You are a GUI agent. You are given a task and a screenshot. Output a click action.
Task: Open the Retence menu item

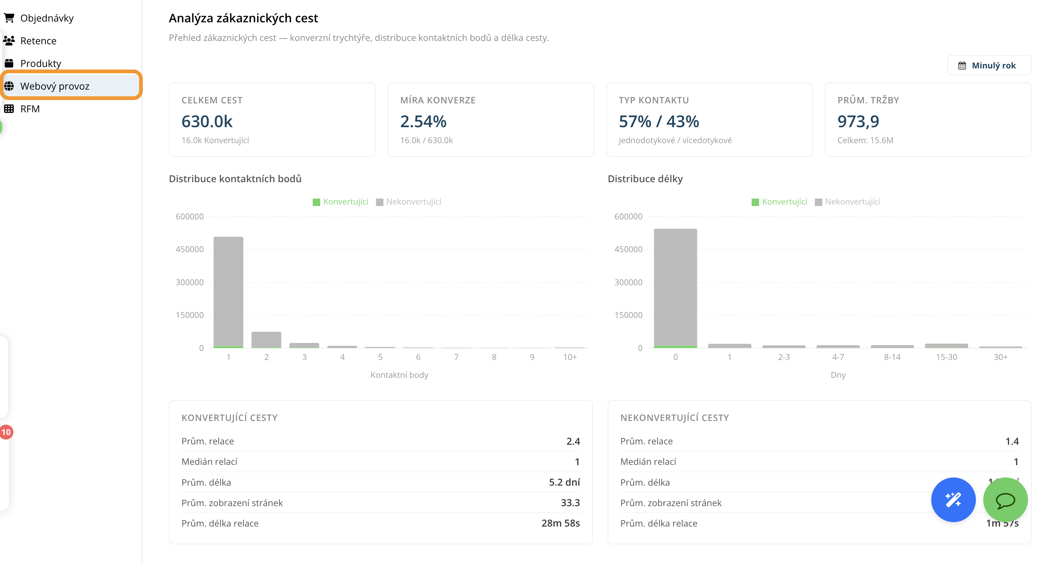(38, 41)
